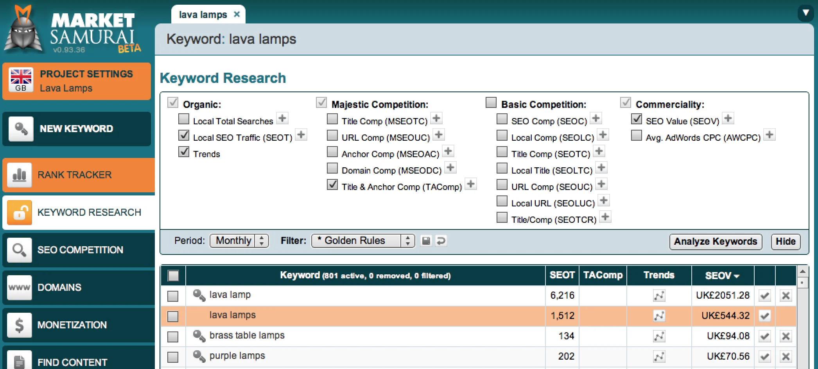
Task: Enable the Local Total Searches checkbox
Action: (x=184, y=119)
